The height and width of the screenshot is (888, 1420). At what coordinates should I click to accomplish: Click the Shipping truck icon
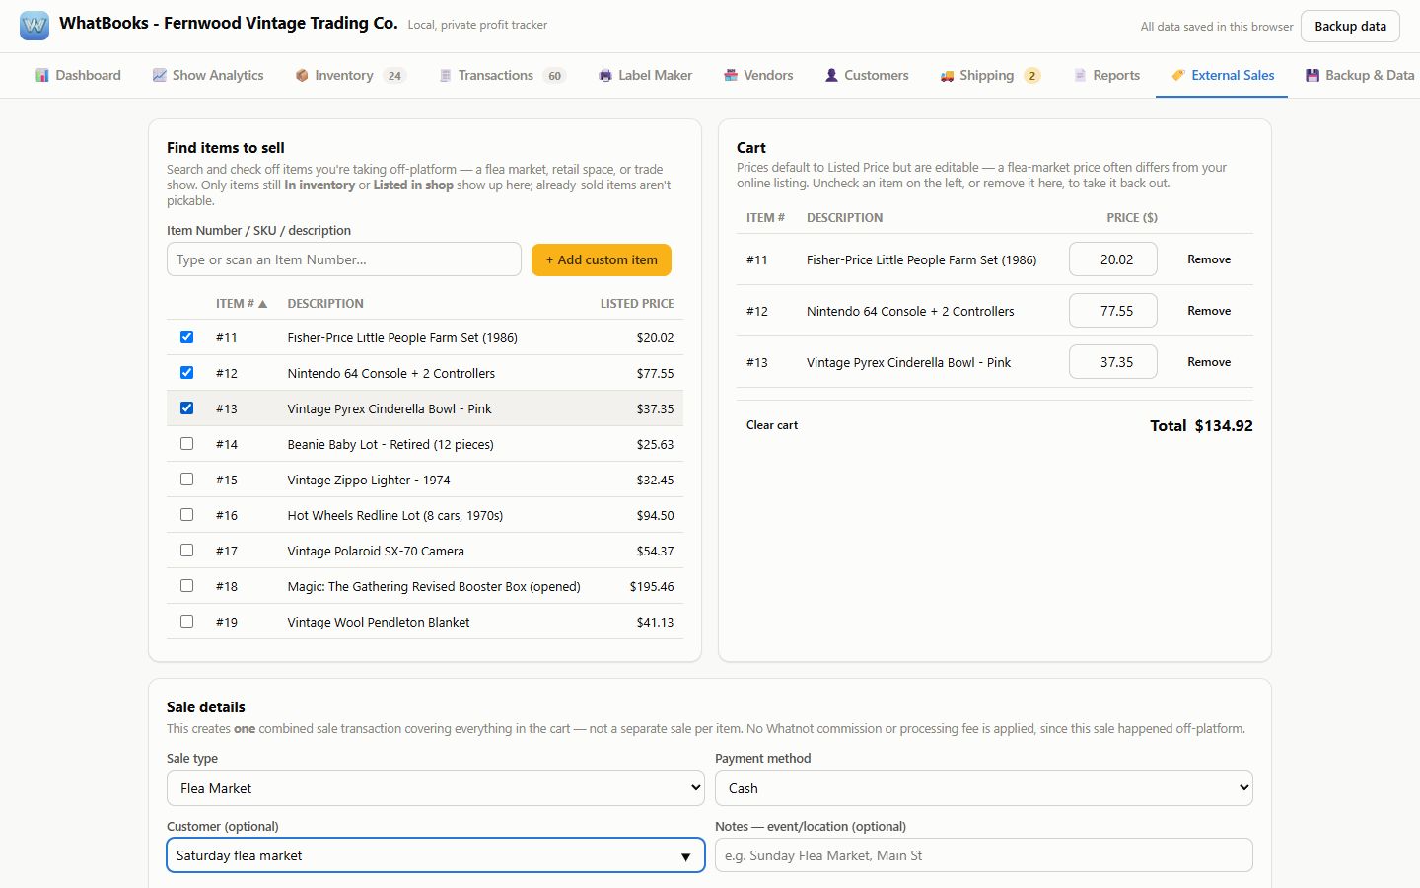click(947, 76)
